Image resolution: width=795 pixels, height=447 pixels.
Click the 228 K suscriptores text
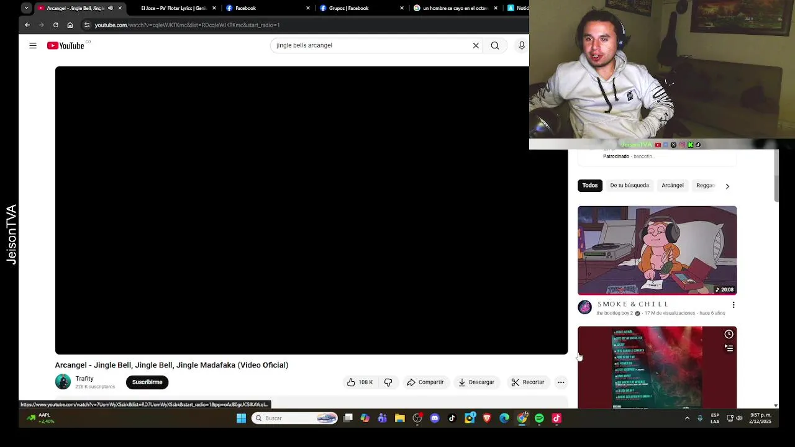[x=95, y=387]
